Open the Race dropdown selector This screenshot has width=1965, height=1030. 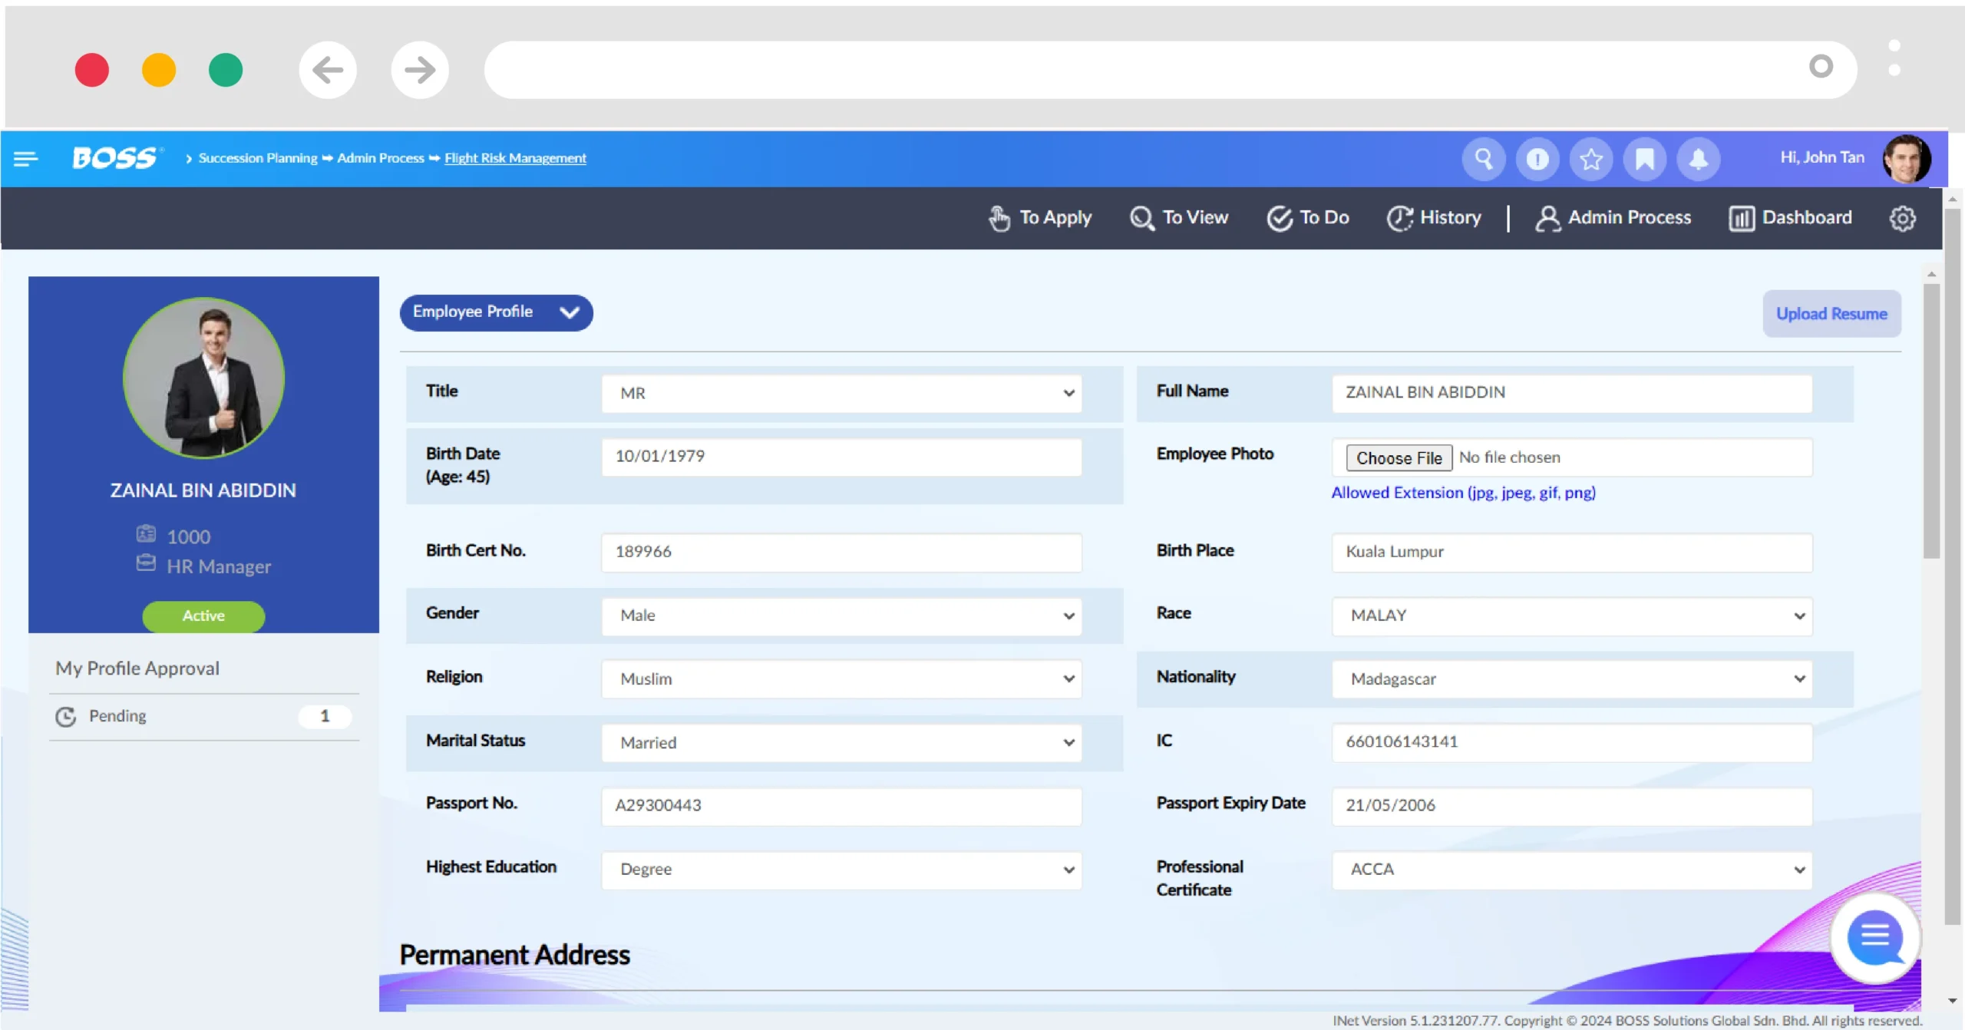(1571, 614)
